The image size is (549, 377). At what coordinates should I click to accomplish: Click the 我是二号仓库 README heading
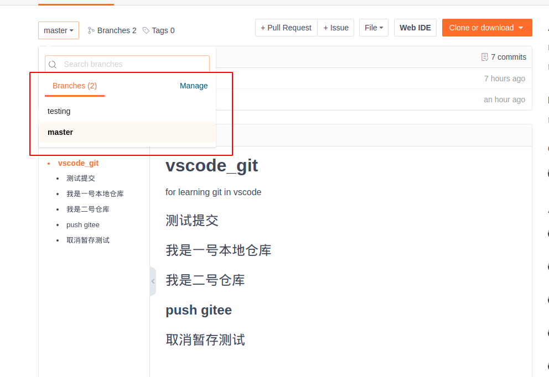point(205,280)
